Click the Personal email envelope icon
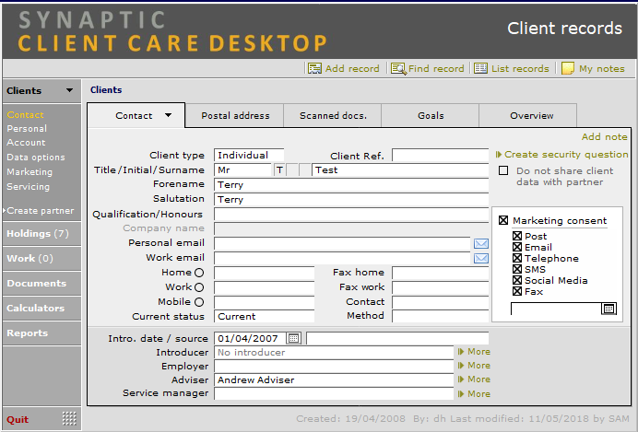The width and height of the screenshot is (638, 432). tap(481, 243)
